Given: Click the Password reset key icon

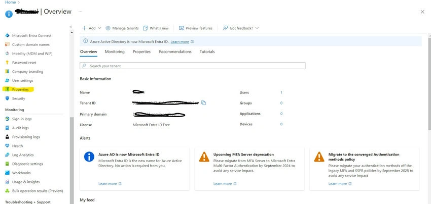Looking at the screenshot, I should pyautogui.click(x=8, y=63).
